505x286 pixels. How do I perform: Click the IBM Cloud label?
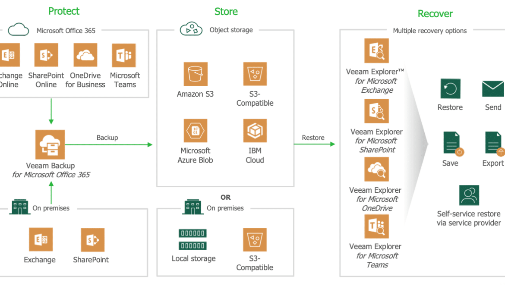click(x=255, y=155)
